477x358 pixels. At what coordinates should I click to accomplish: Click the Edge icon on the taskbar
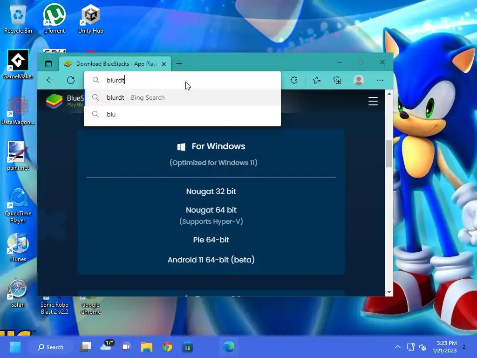click(x=228, y=347)
